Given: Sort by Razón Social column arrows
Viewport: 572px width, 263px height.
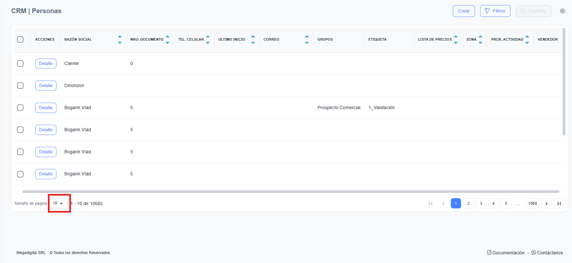Looking at the screenshot, I should tap(119, 39).
